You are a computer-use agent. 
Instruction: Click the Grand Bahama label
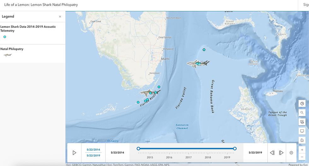[x=230, y=22]
